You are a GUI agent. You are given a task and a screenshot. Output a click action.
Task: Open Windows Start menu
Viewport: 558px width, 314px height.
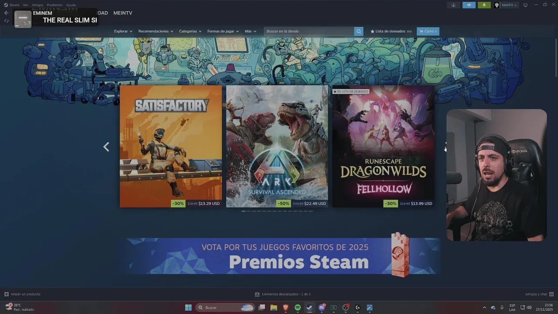pyautogui.click(x=188, y=307)
